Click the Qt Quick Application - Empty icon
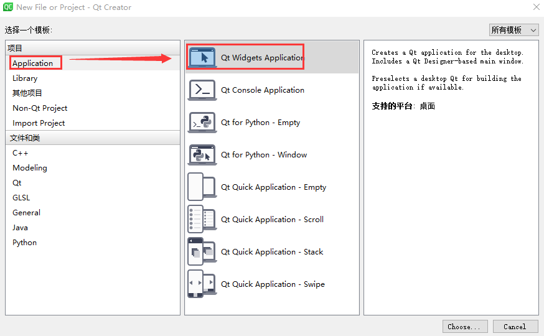This screenshot has height=336, width=544. pos(202,187)
